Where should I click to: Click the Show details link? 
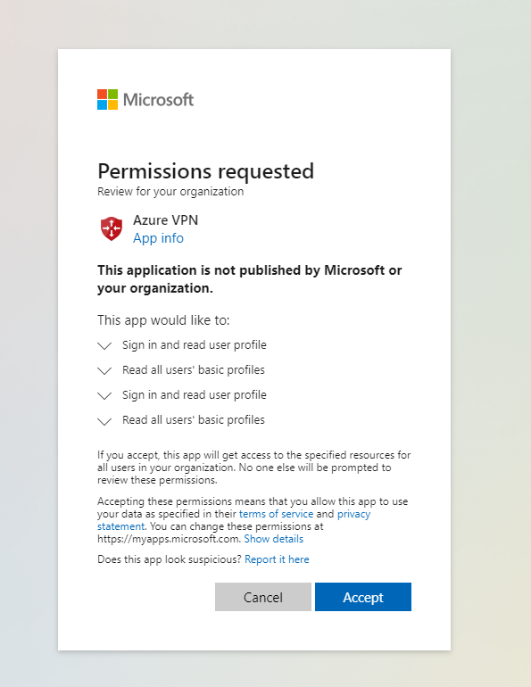(273, 539)
